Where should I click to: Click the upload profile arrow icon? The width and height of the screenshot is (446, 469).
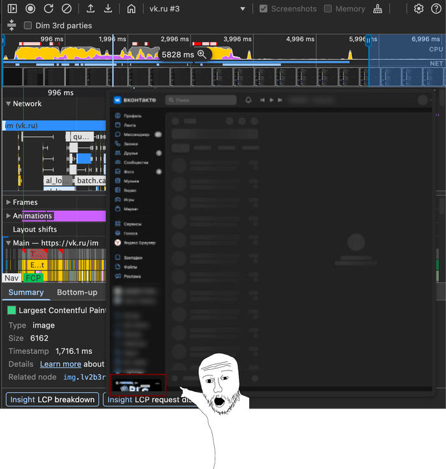click(90, 9)
